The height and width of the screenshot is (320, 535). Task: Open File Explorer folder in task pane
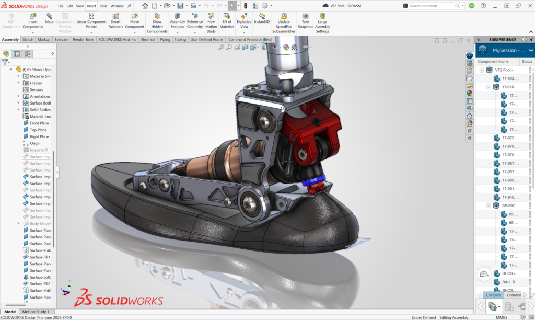coord(470,78)
